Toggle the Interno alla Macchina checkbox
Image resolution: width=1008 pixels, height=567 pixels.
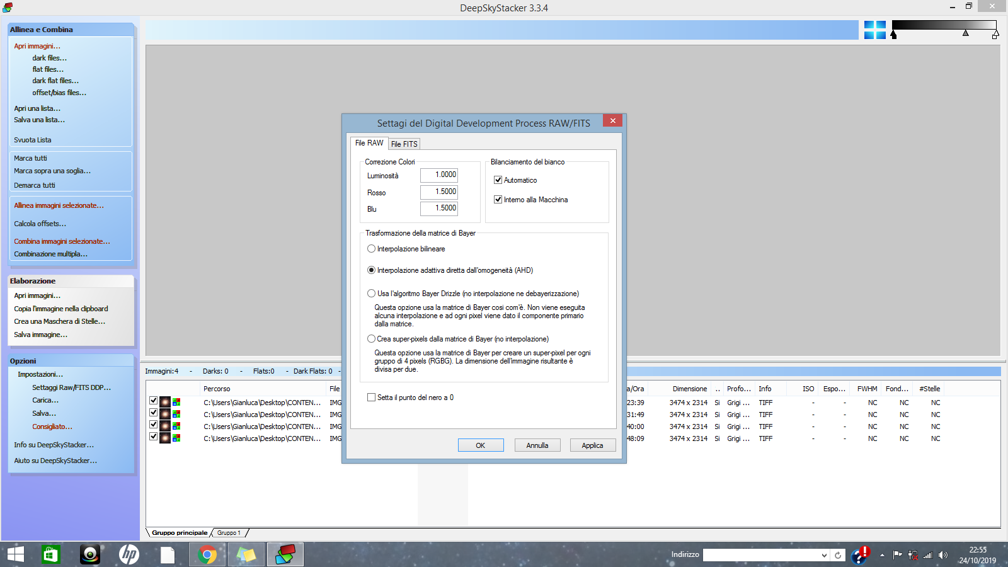click(498, 200)
